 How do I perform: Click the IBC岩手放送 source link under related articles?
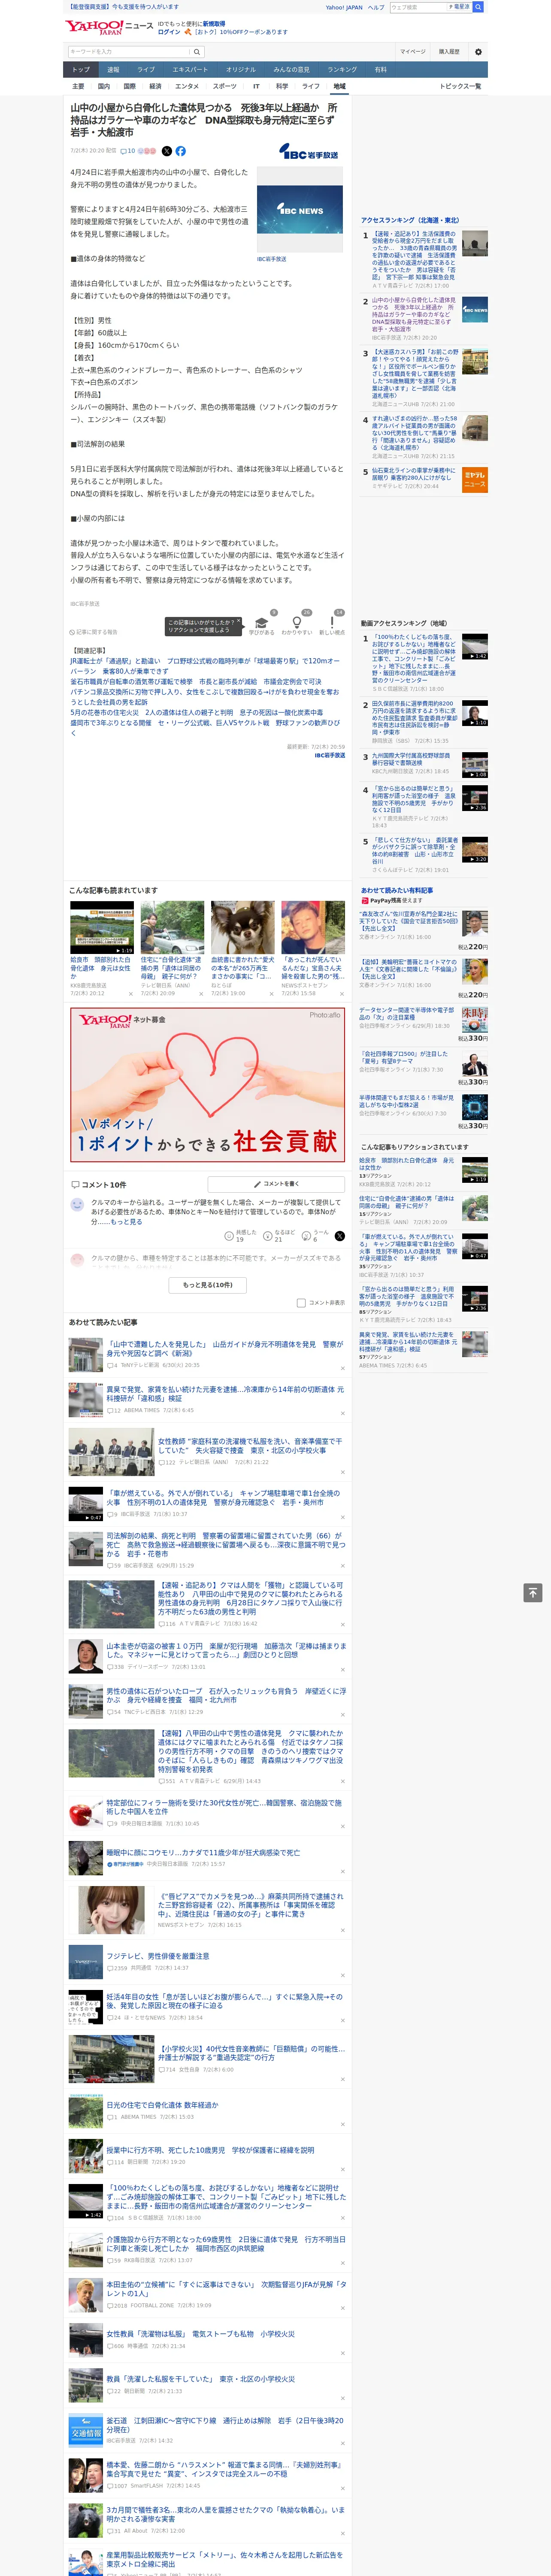[329, 755]
